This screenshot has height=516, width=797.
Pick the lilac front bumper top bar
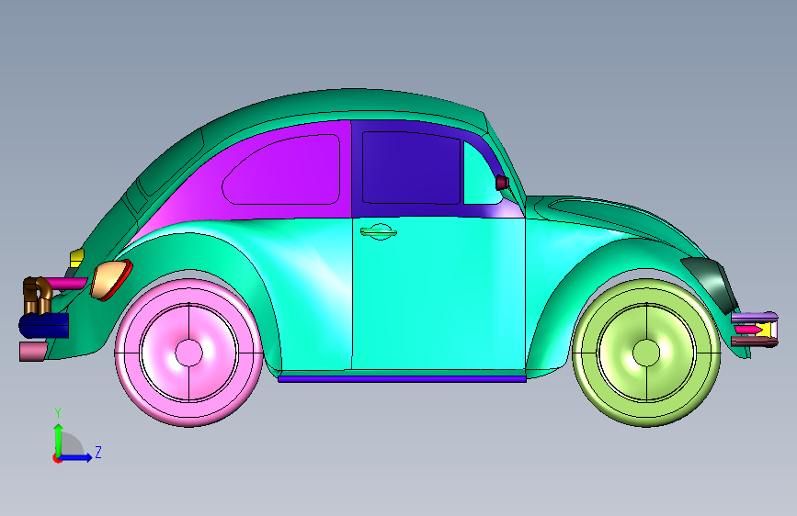click(x=755, y=318)
